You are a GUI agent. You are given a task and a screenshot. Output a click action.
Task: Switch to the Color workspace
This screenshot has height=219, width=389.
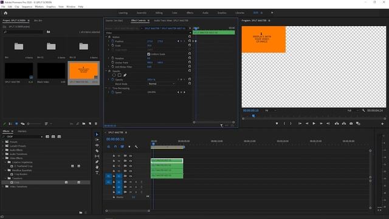pos(174,13)
